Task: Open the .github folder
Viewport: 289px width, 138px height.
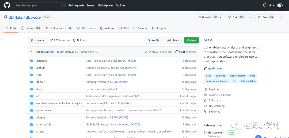Action: (41, 68)
